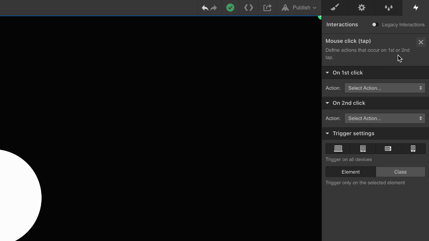This screenshot has height=241, width=429.
Task: Switch to the Settings gear tab
Action: pos(362,8)
